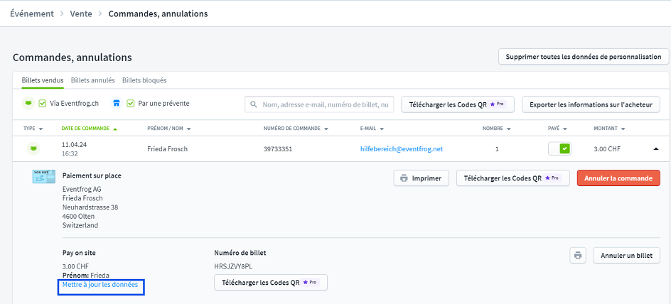The height and width of the screenshot is (304, 671).
Task: Collapse the order row with the arrow
Action: pos(655,149)
